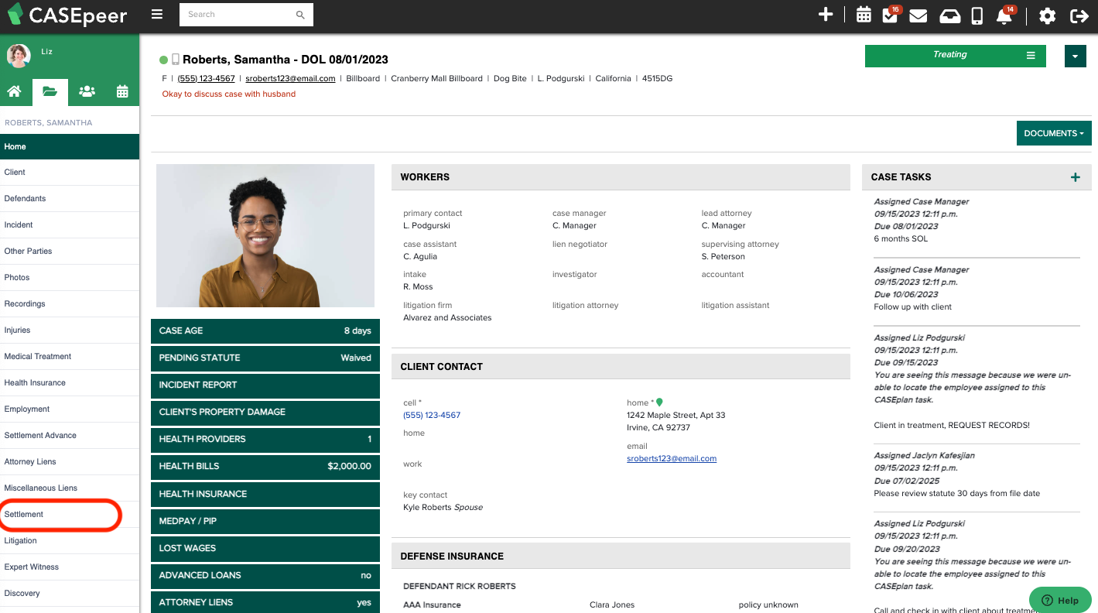1098x613 pixels.
Task: Open Discovery in sidebar
Action: 70,594
